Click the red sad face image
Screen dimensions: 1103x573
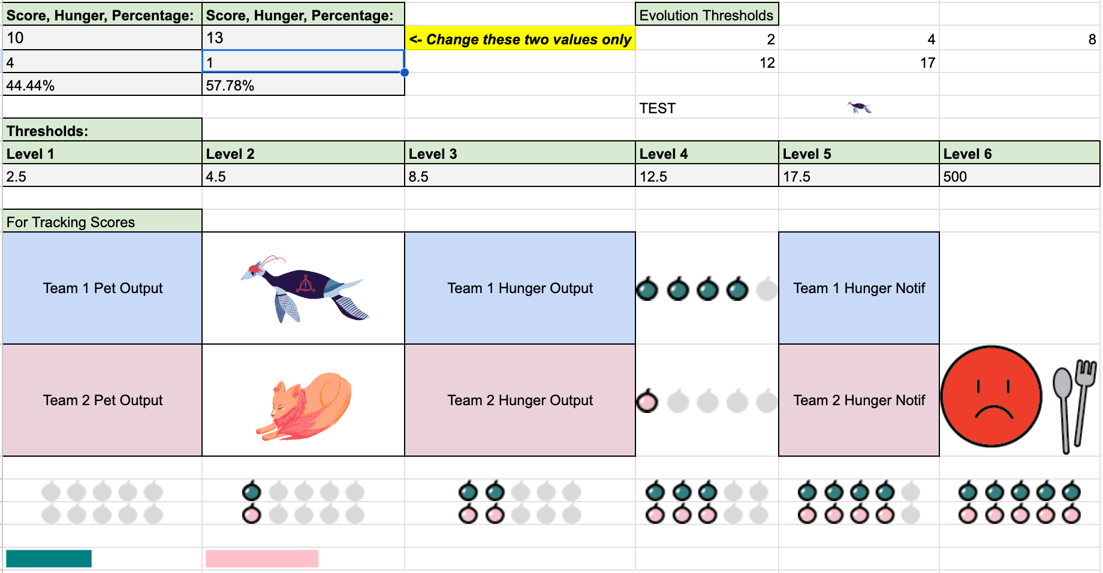991,396
